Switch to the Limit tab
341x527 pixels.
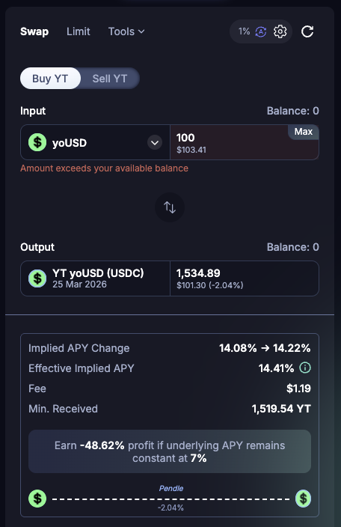click(x=79, y=31)
